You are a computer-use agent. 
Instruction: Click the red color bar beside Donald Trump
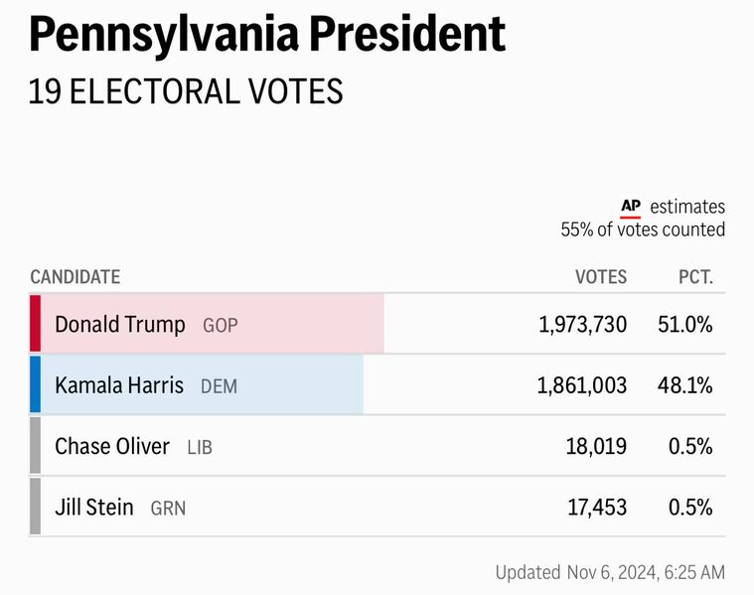(x=35, y=324)
